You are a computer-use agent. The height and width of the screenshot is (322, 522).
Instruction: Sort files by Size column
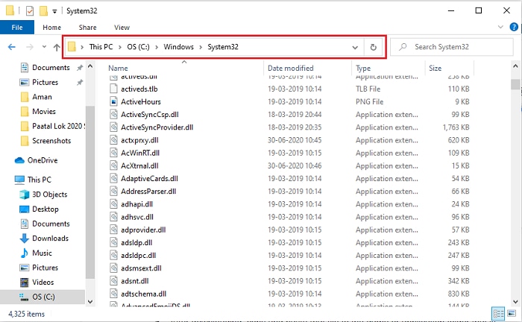[435, 68]
